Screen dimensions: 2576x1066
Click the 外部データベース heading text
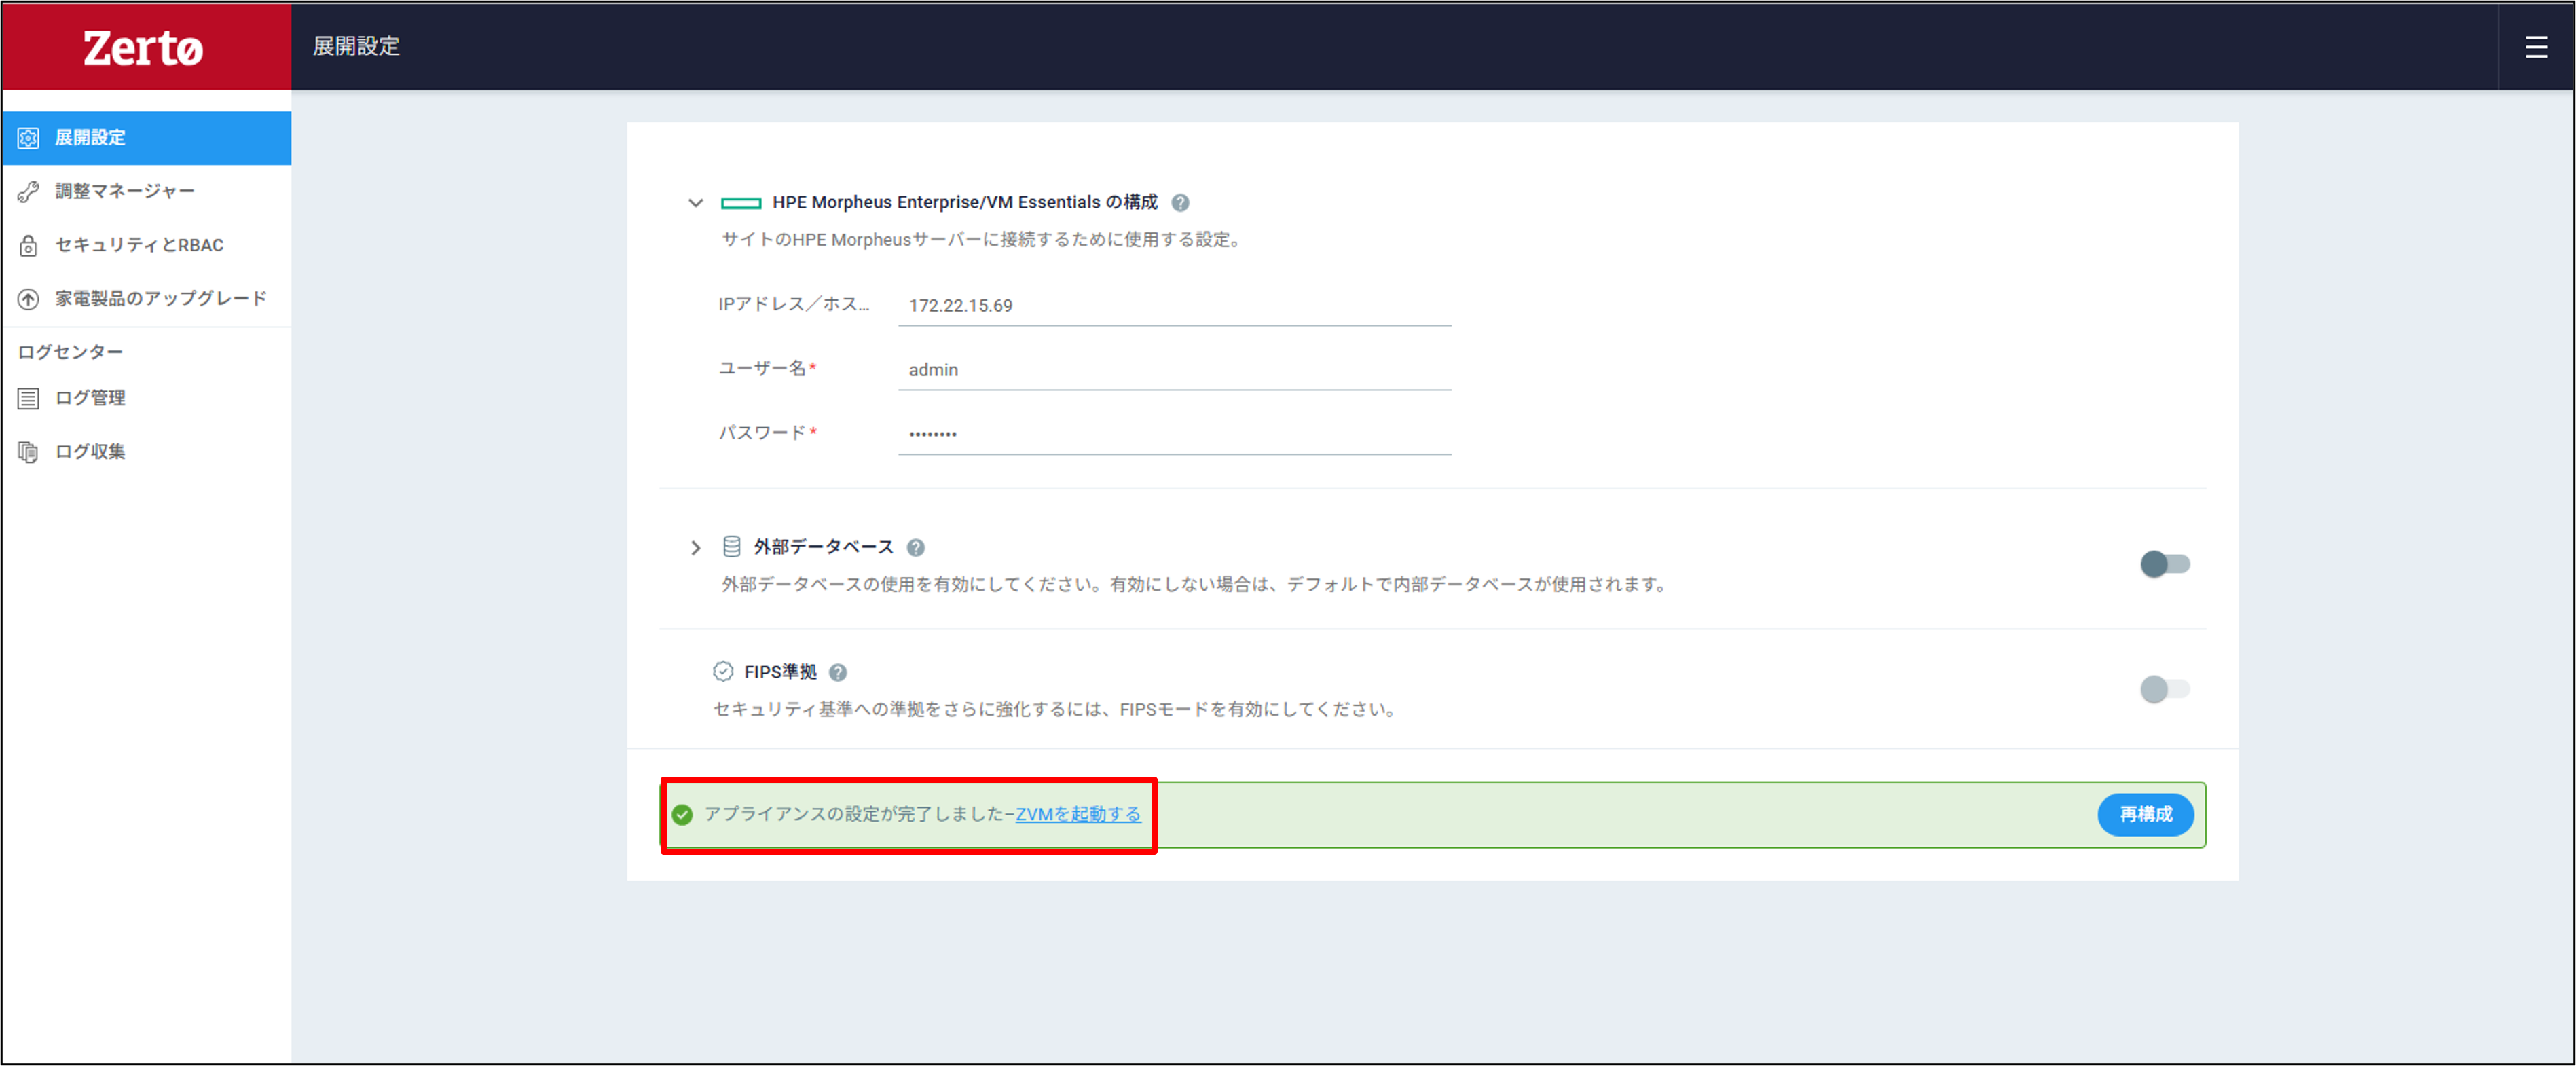[x=823, y=548]
